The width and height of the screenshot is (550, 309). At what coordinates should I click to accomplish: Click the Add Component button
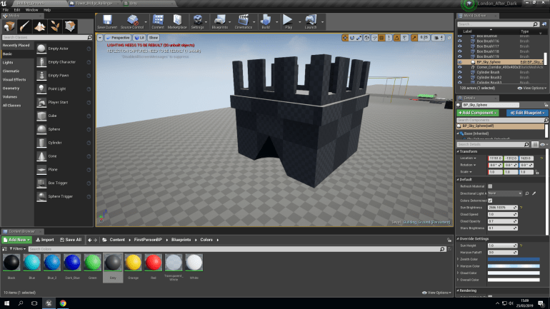477,113
